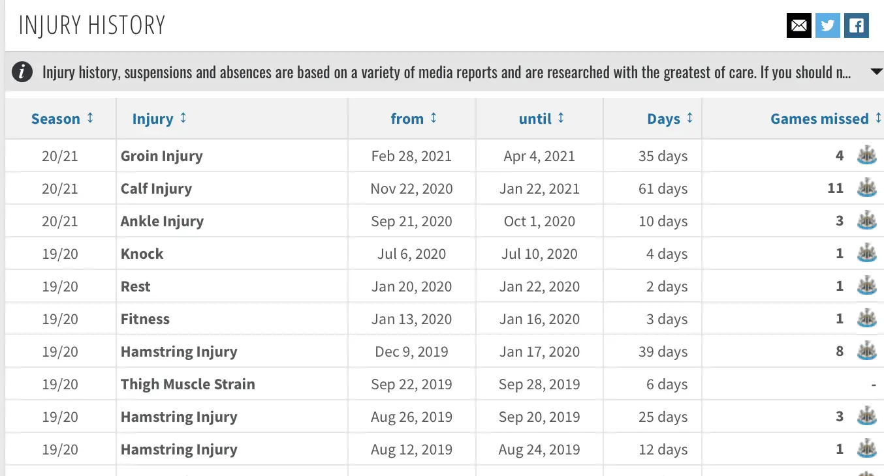Sort table by Days column

pos(670,119)
